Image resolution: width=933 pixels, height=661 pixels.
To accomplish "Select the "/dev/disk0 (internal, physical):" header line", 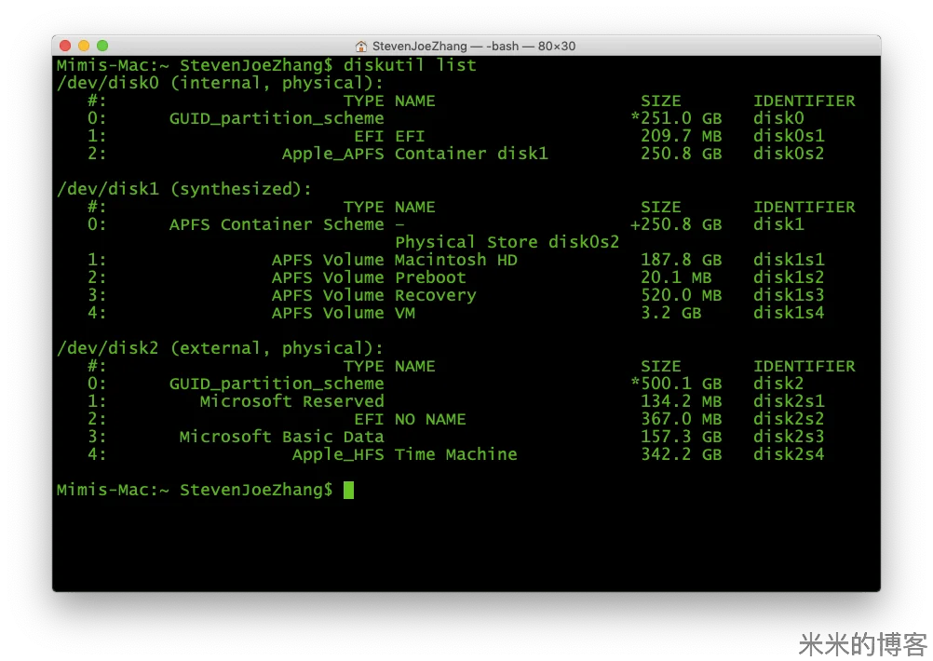I will coord(220,82).
